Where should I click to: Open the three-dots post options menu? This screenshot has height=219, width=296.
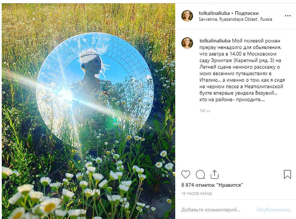pos(288,16)
